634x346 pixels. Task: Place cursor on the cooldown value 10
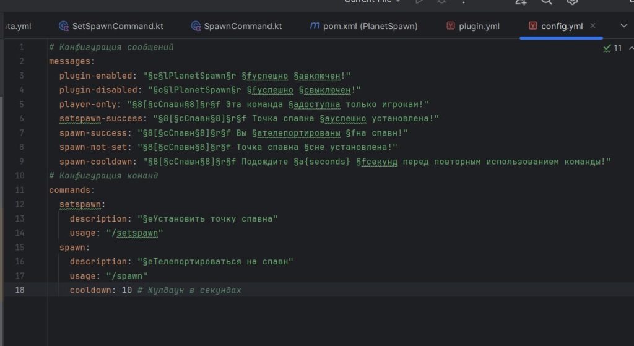[127, 290]
